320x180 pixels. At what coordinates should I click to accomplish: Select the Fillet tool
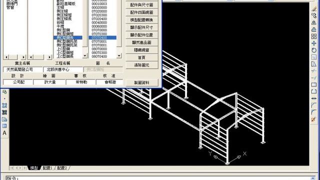tap(314, 112)
